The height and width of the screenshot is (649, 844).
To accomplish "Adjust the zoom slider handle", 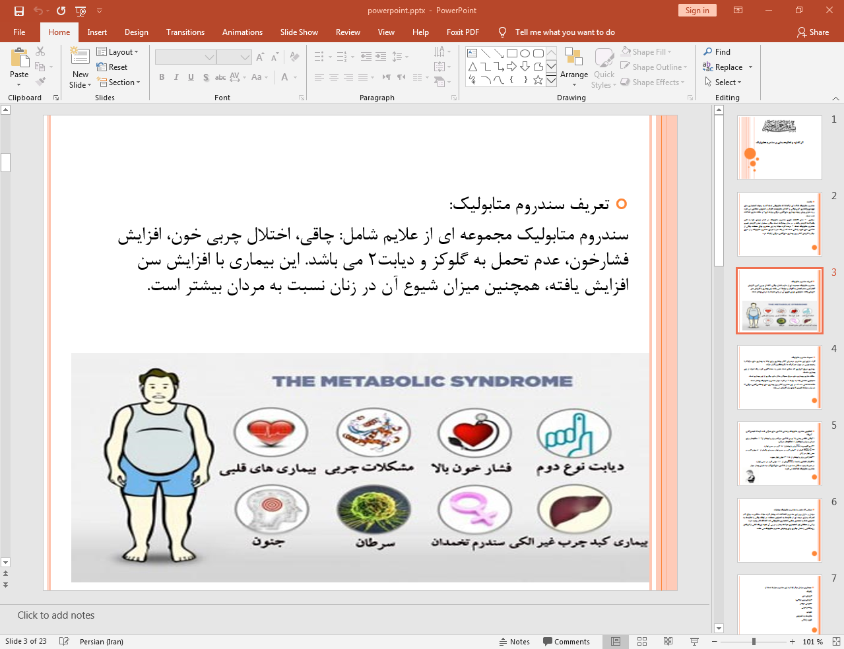I will tap(754, 642).
